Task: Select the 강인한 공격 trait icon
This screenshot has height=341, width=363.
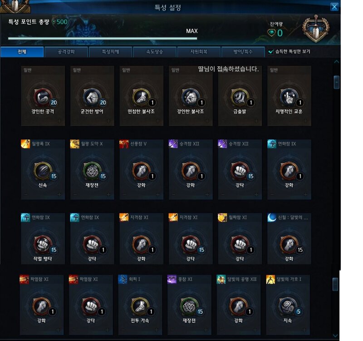Action: [x=43, y=97]
